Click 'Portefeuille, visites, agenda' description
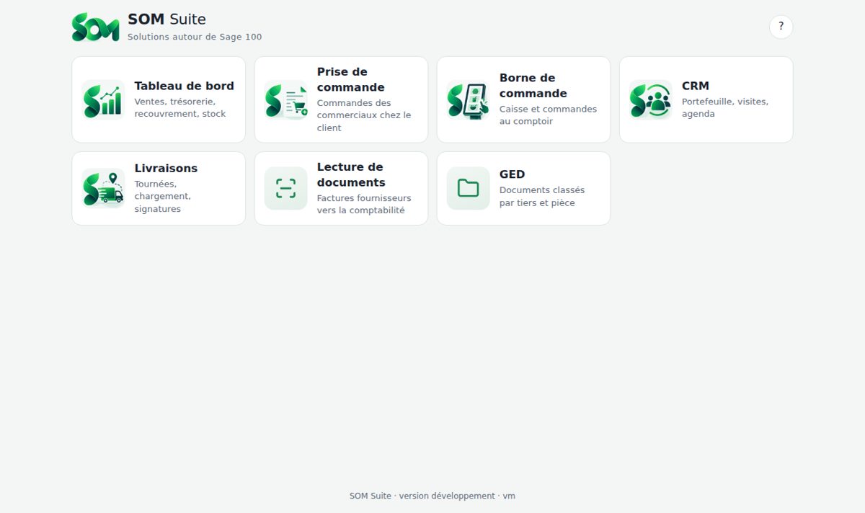The width and height of the screenshot is (865, 513). [x=725, y=107]
